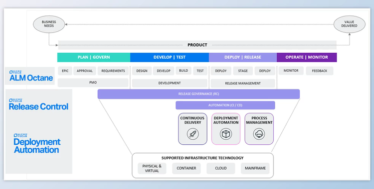Select the OPERATE | MONITOR phase header
Screen dimensions: 374x189
point(307,57)
